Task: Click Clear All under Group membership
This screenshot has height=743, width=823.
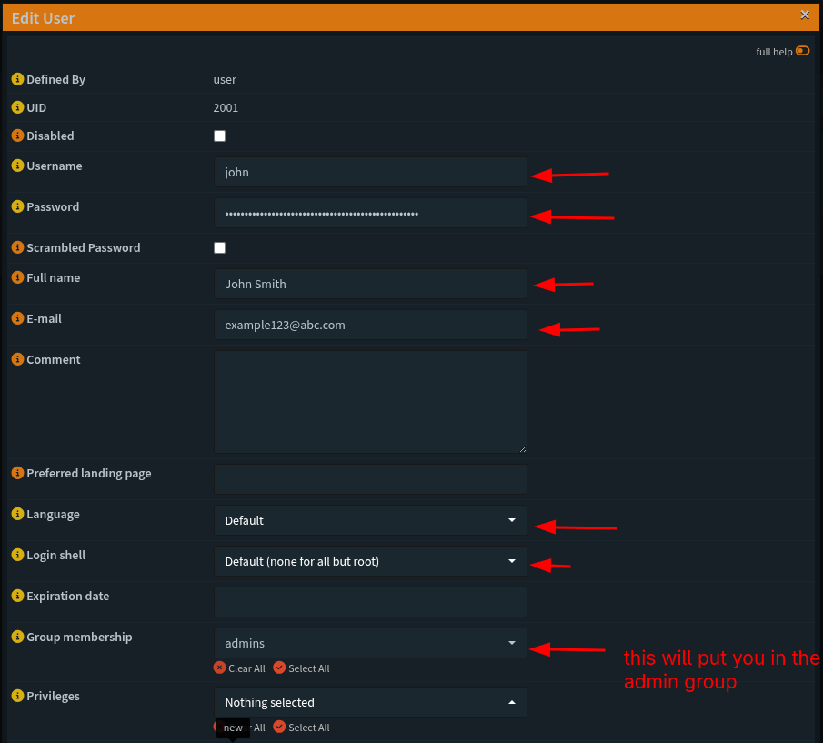Action: (240, 668)
